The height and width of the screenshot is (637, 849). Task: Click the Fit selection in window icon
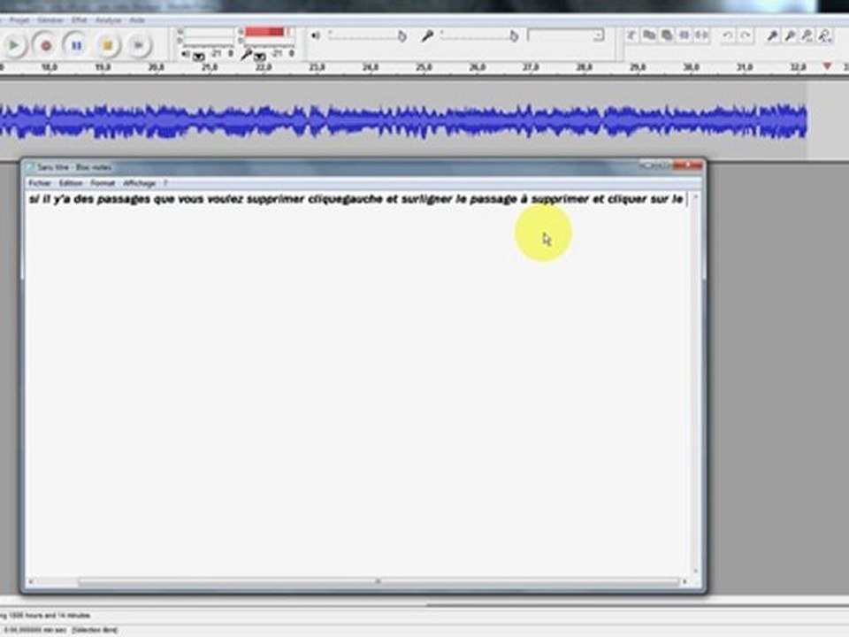[807, 36]
